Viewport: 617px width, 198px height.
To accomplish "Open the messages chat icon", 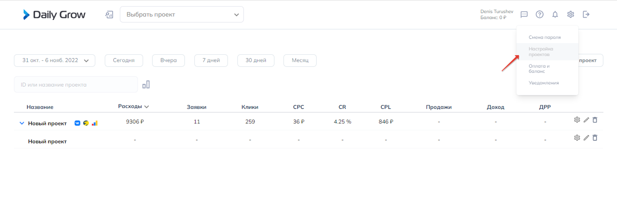I will click(x=524, y=14).
